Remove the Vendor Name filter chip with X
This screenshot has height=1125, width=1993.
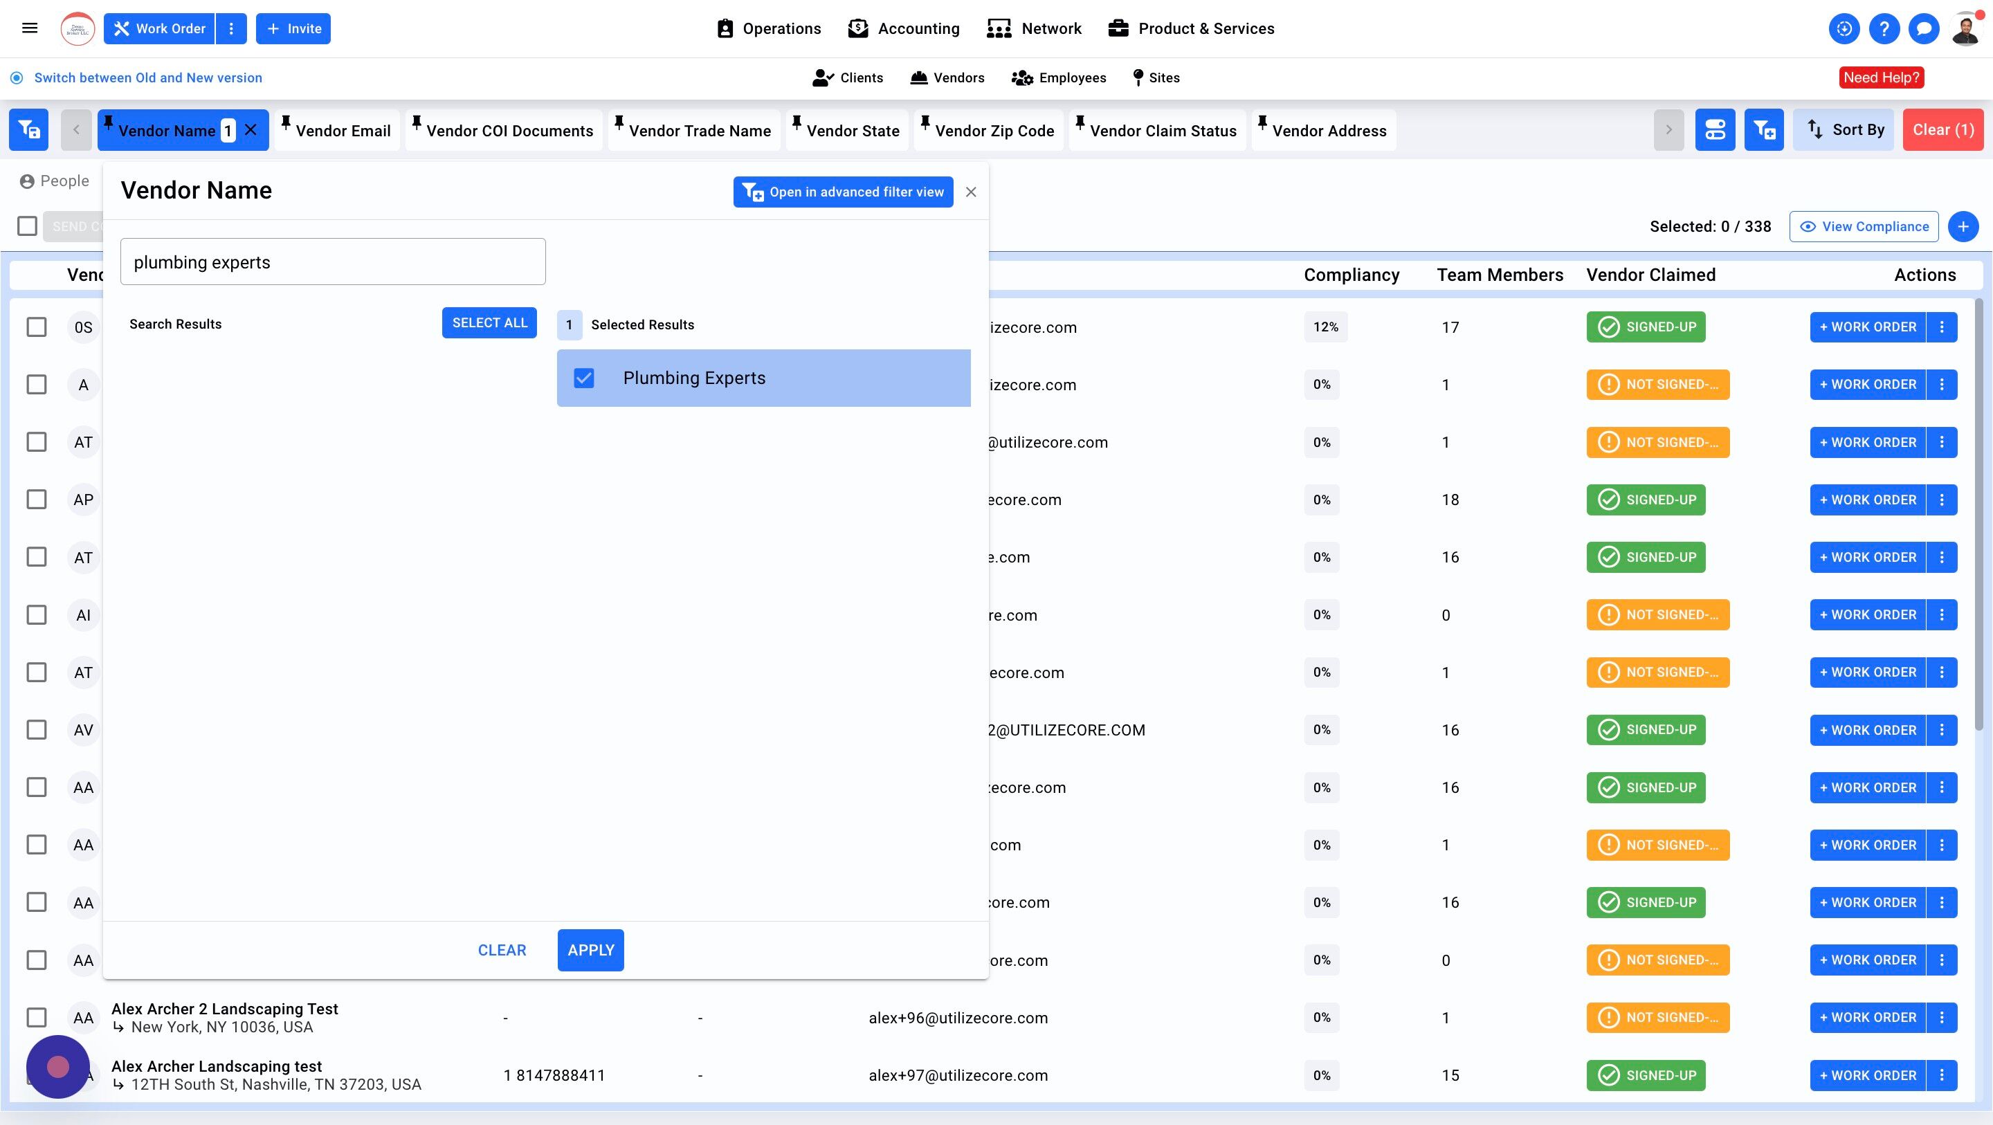coord(251,130)
